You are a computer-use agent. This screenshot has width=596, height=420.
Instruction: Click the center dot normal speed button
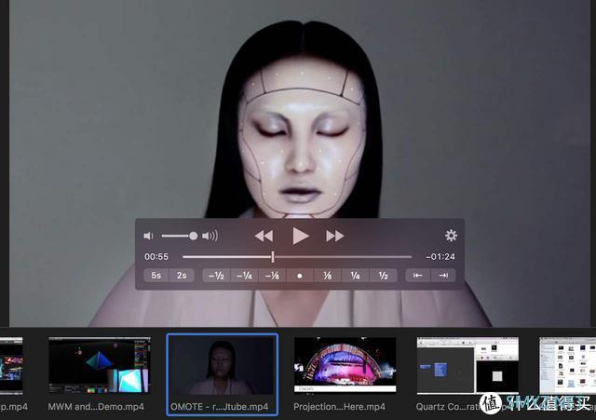300,276
